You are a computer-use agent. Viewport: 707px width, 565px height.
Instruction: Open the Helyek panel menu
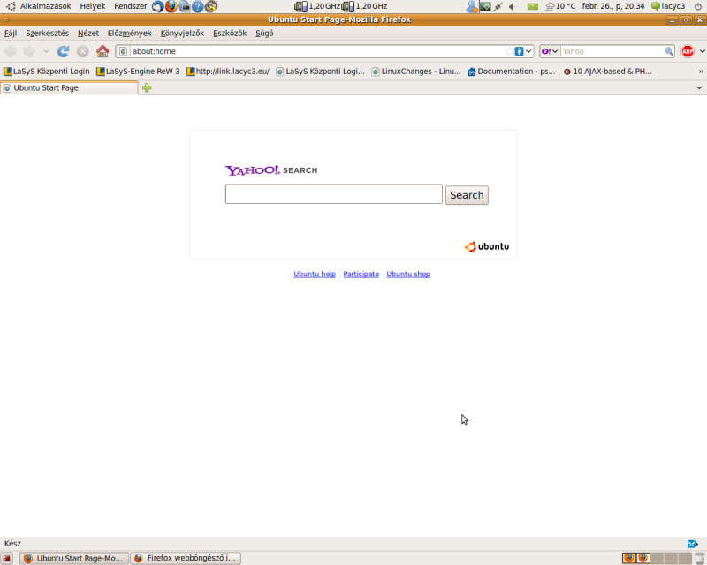tap(93, 6)
